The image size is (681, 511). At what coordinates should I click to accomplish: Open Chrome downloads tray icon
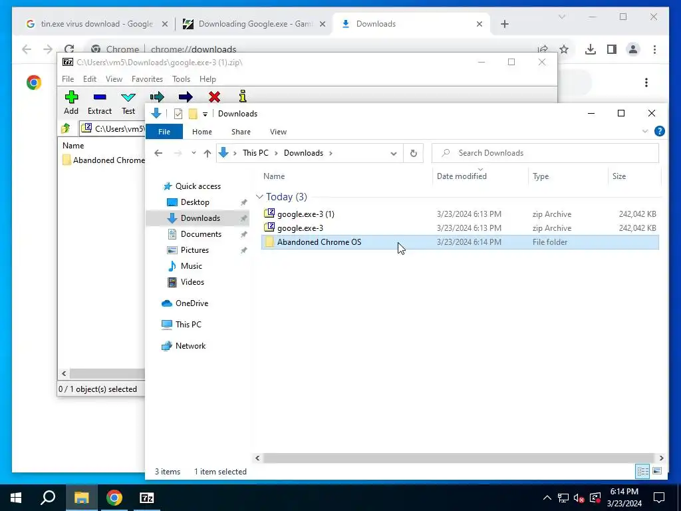pos(591,49)
